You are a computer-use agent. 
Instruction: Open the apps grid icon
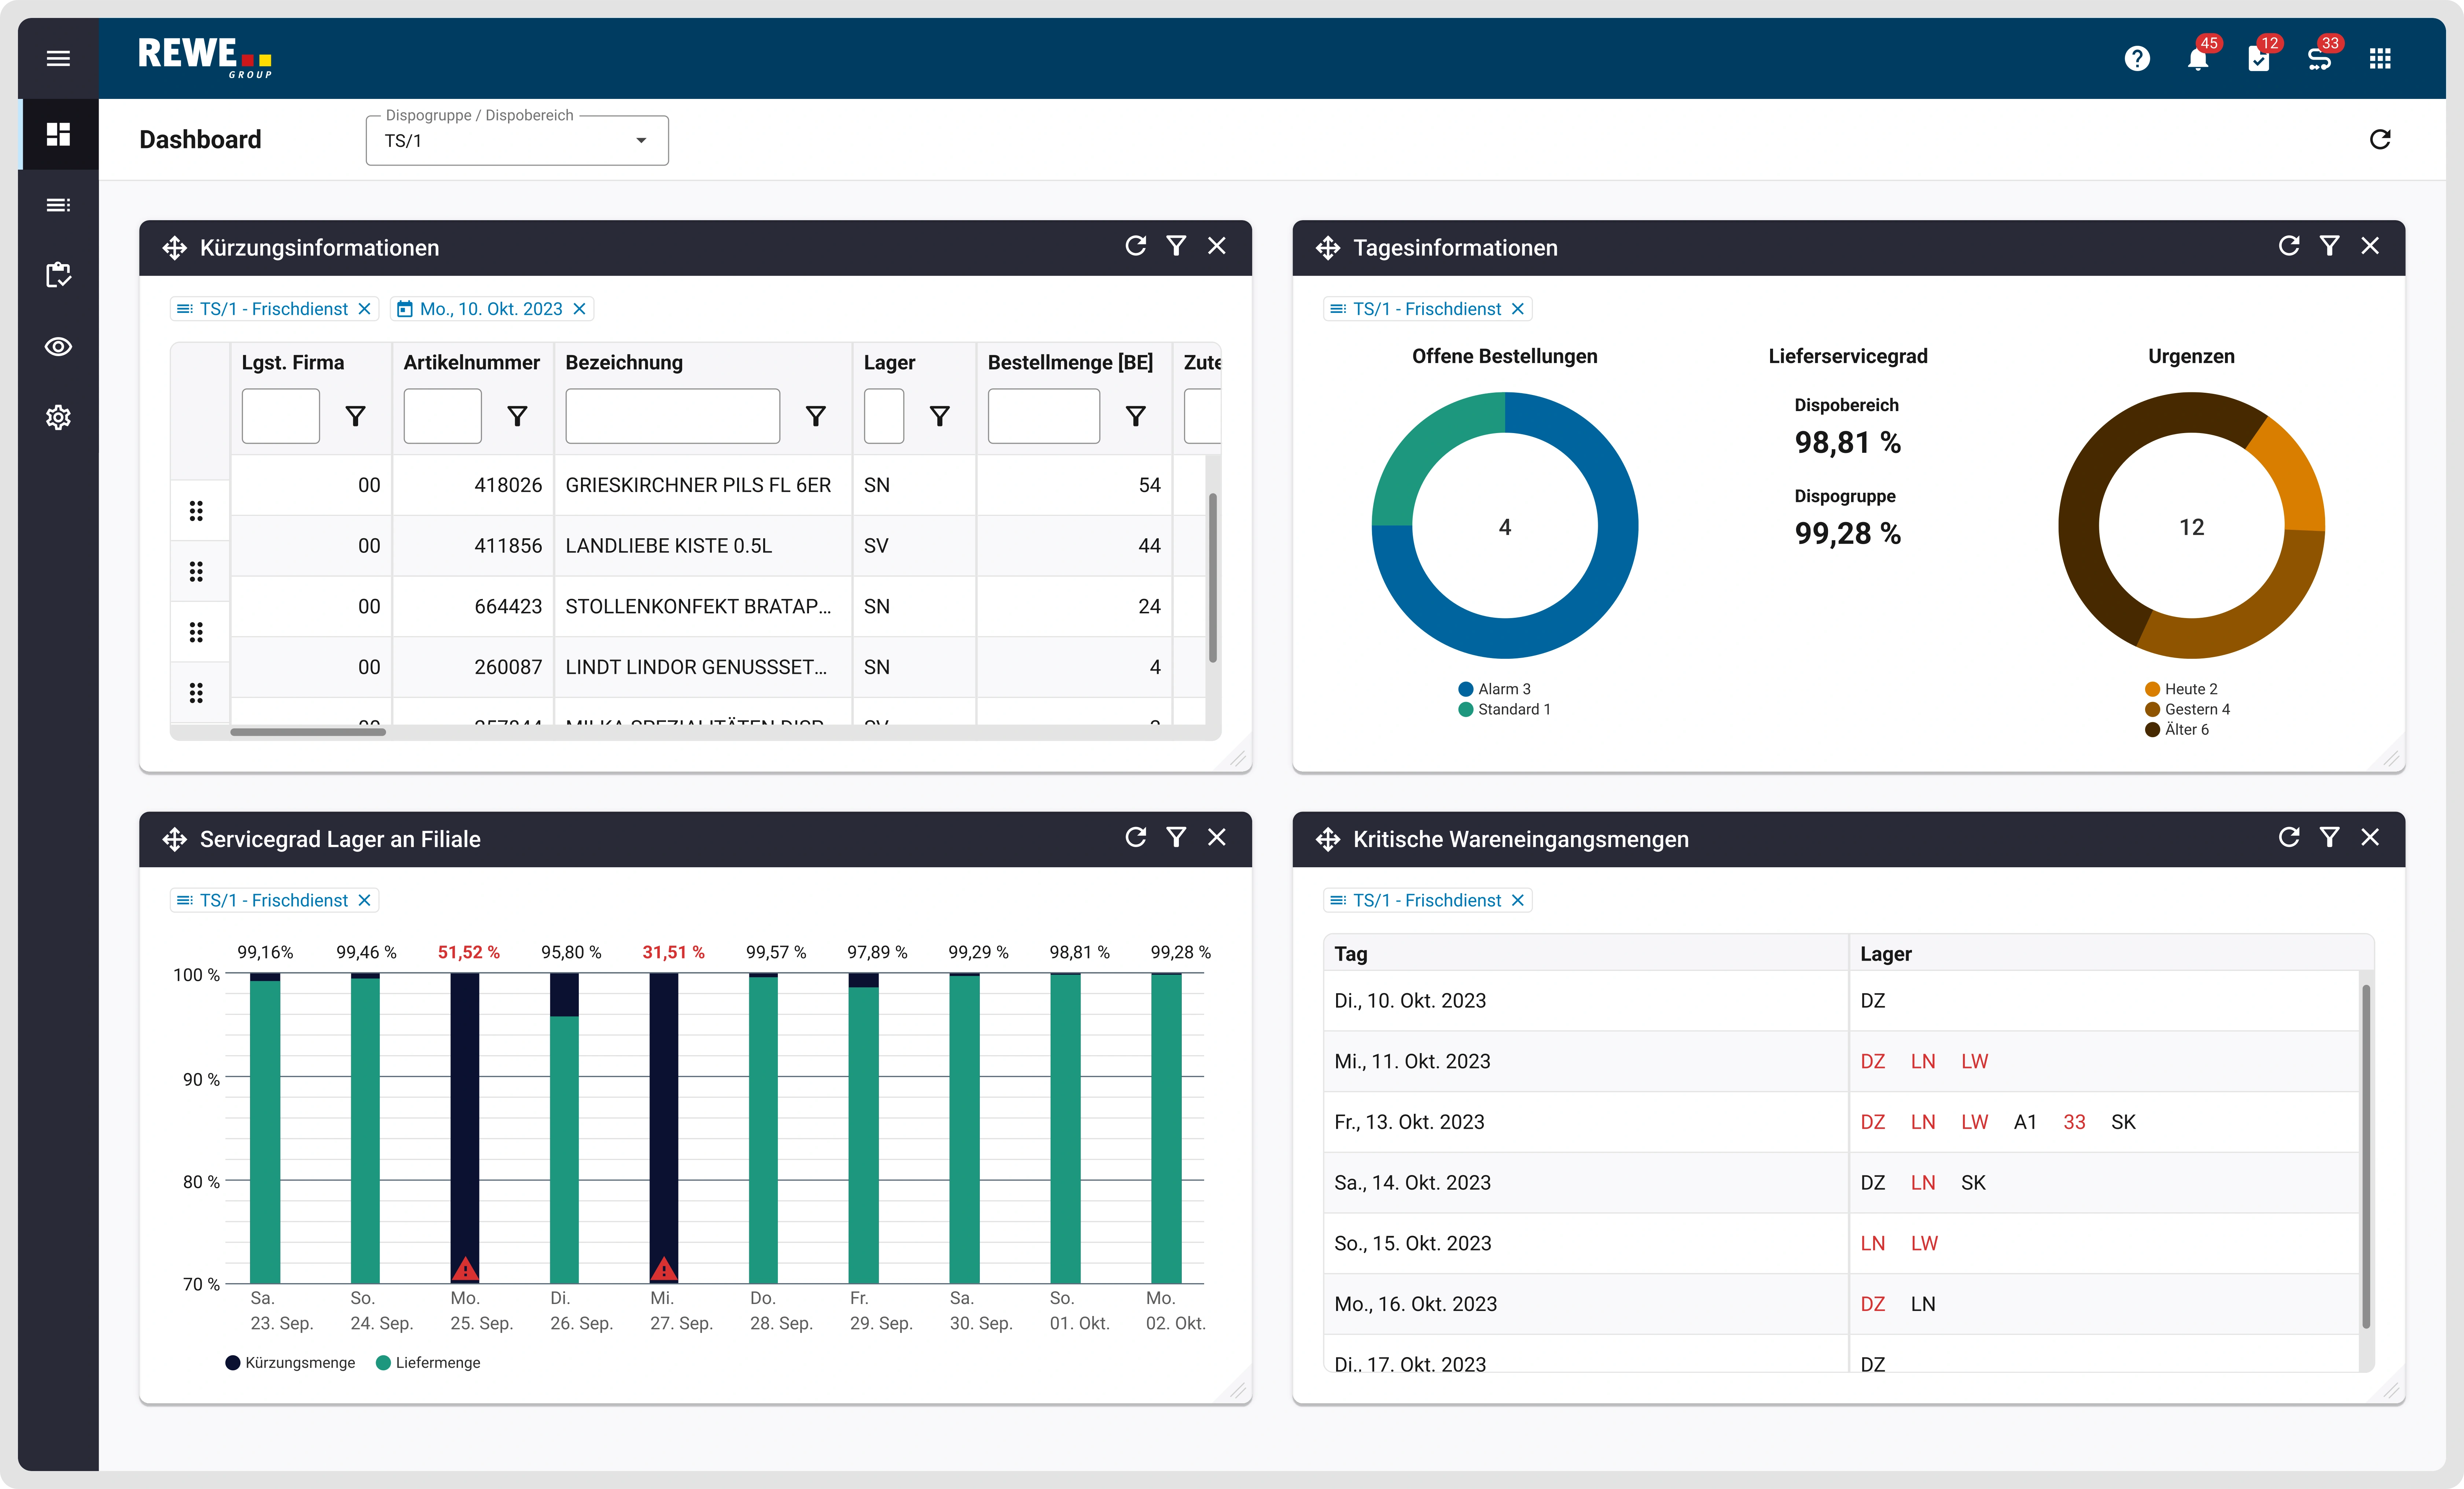[x=2380, y=59]
